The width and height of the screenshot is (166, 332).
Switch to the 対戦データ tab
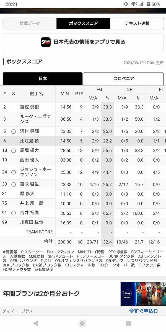30,24
